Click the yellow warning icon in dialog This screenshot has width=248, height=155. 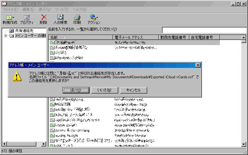pyautogui.click(x=17, y=77)
